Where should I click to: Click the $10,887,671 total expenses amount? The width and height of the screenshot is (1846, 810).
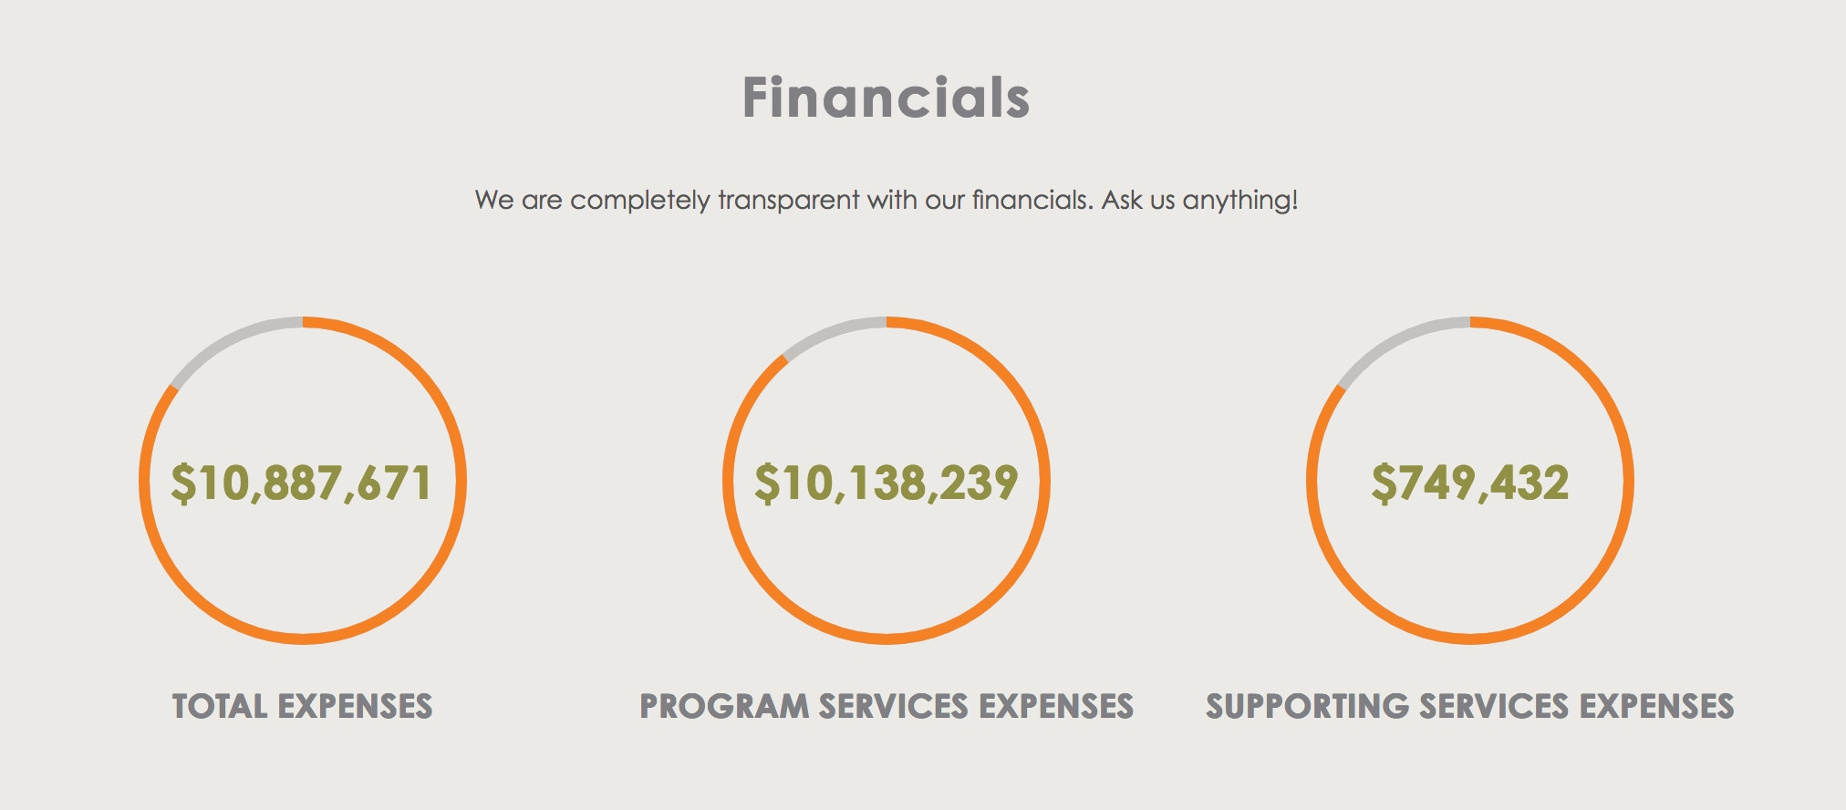coord(302,483)
